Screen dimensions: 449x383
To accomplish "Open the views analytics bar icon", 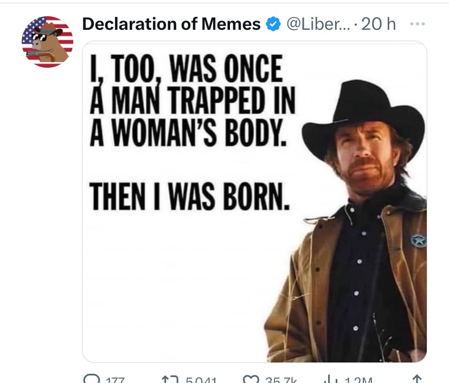I will tap(328, 380).
